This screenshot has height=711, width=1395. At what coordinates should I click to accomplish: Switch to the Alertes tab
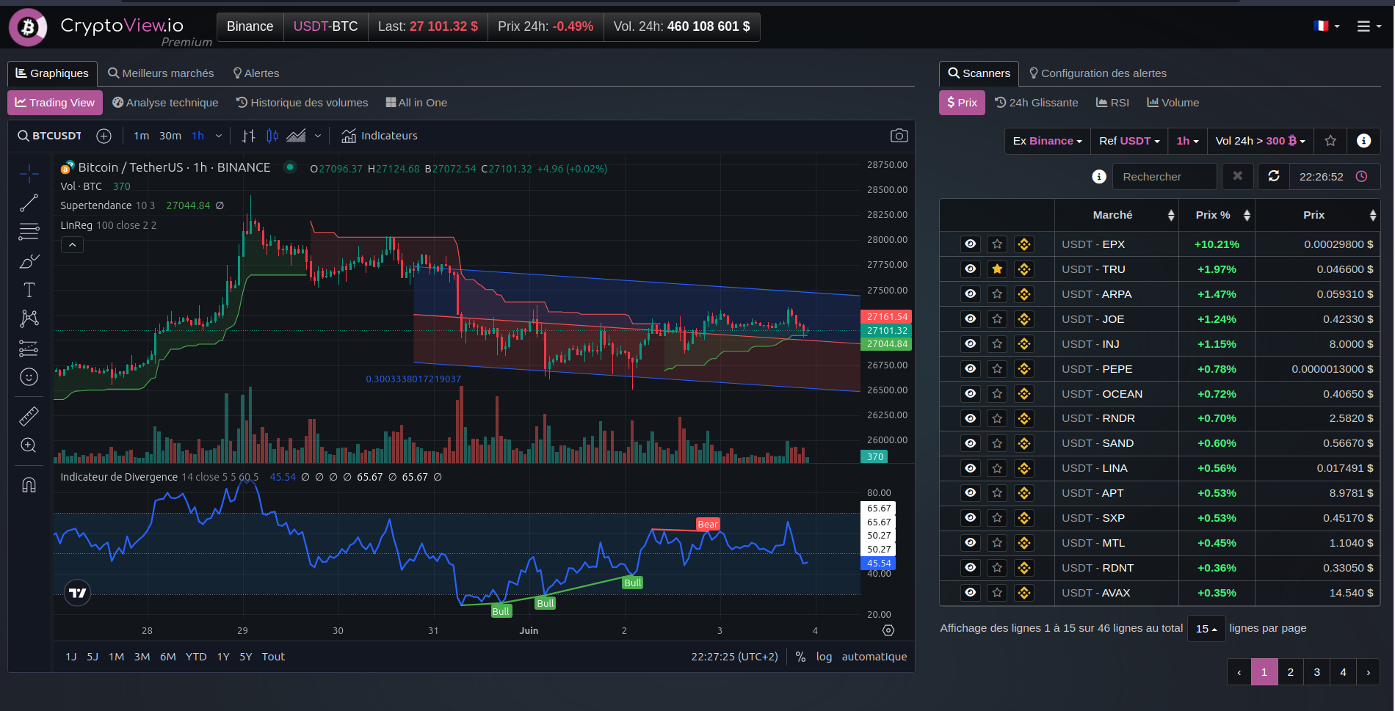(x=256, y=73)
